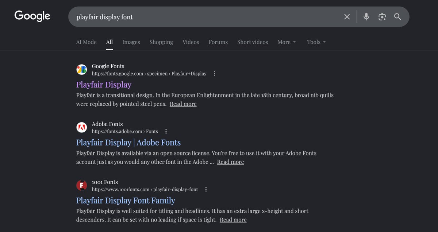
Task: Click Read more on Google Fonts snippet
Action: click(183, 104)
